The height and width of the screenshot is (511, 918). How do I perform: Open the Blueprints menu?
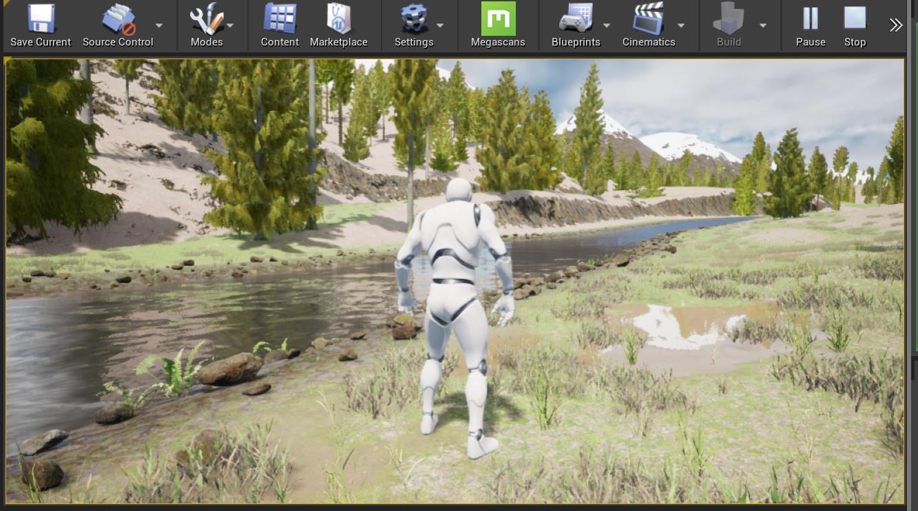(576, 25)
